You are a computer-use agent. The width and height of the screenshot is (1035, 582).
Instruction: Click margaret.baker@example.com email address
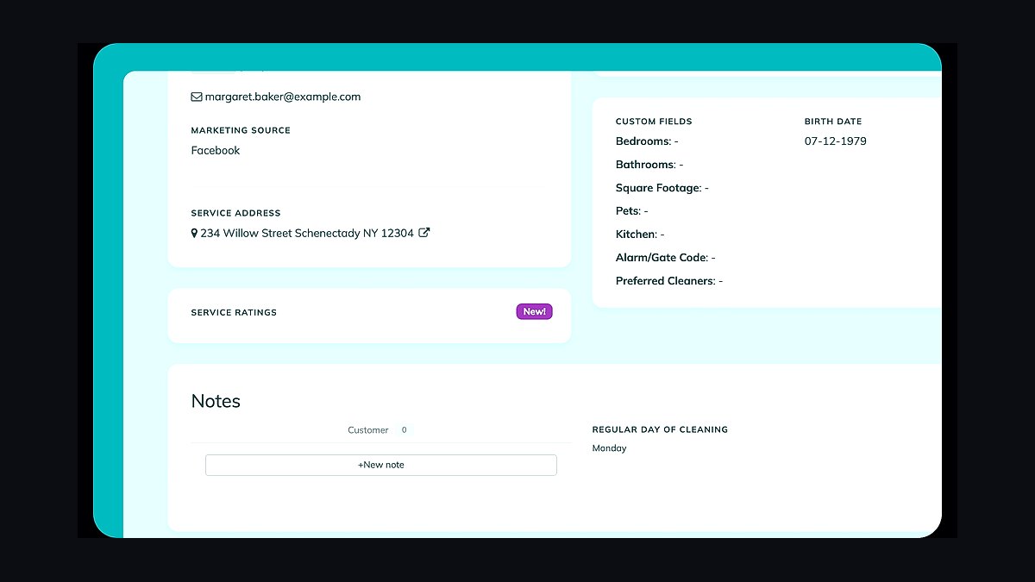283,97
